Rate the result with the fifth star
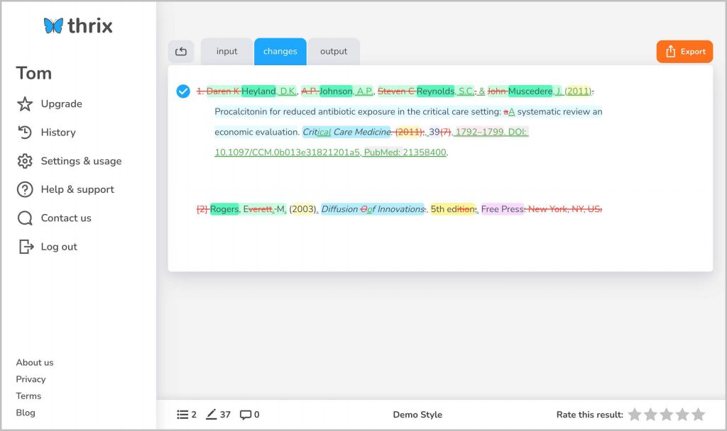 (698, 415)
